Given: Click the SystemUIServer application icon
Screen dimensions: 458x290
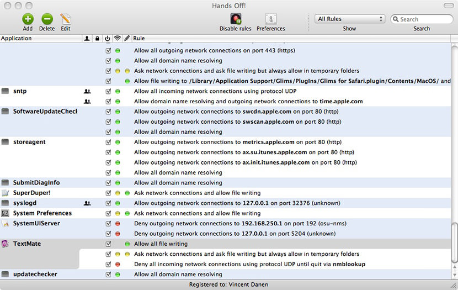Looking at the screenshot, I should click(5, 224).
